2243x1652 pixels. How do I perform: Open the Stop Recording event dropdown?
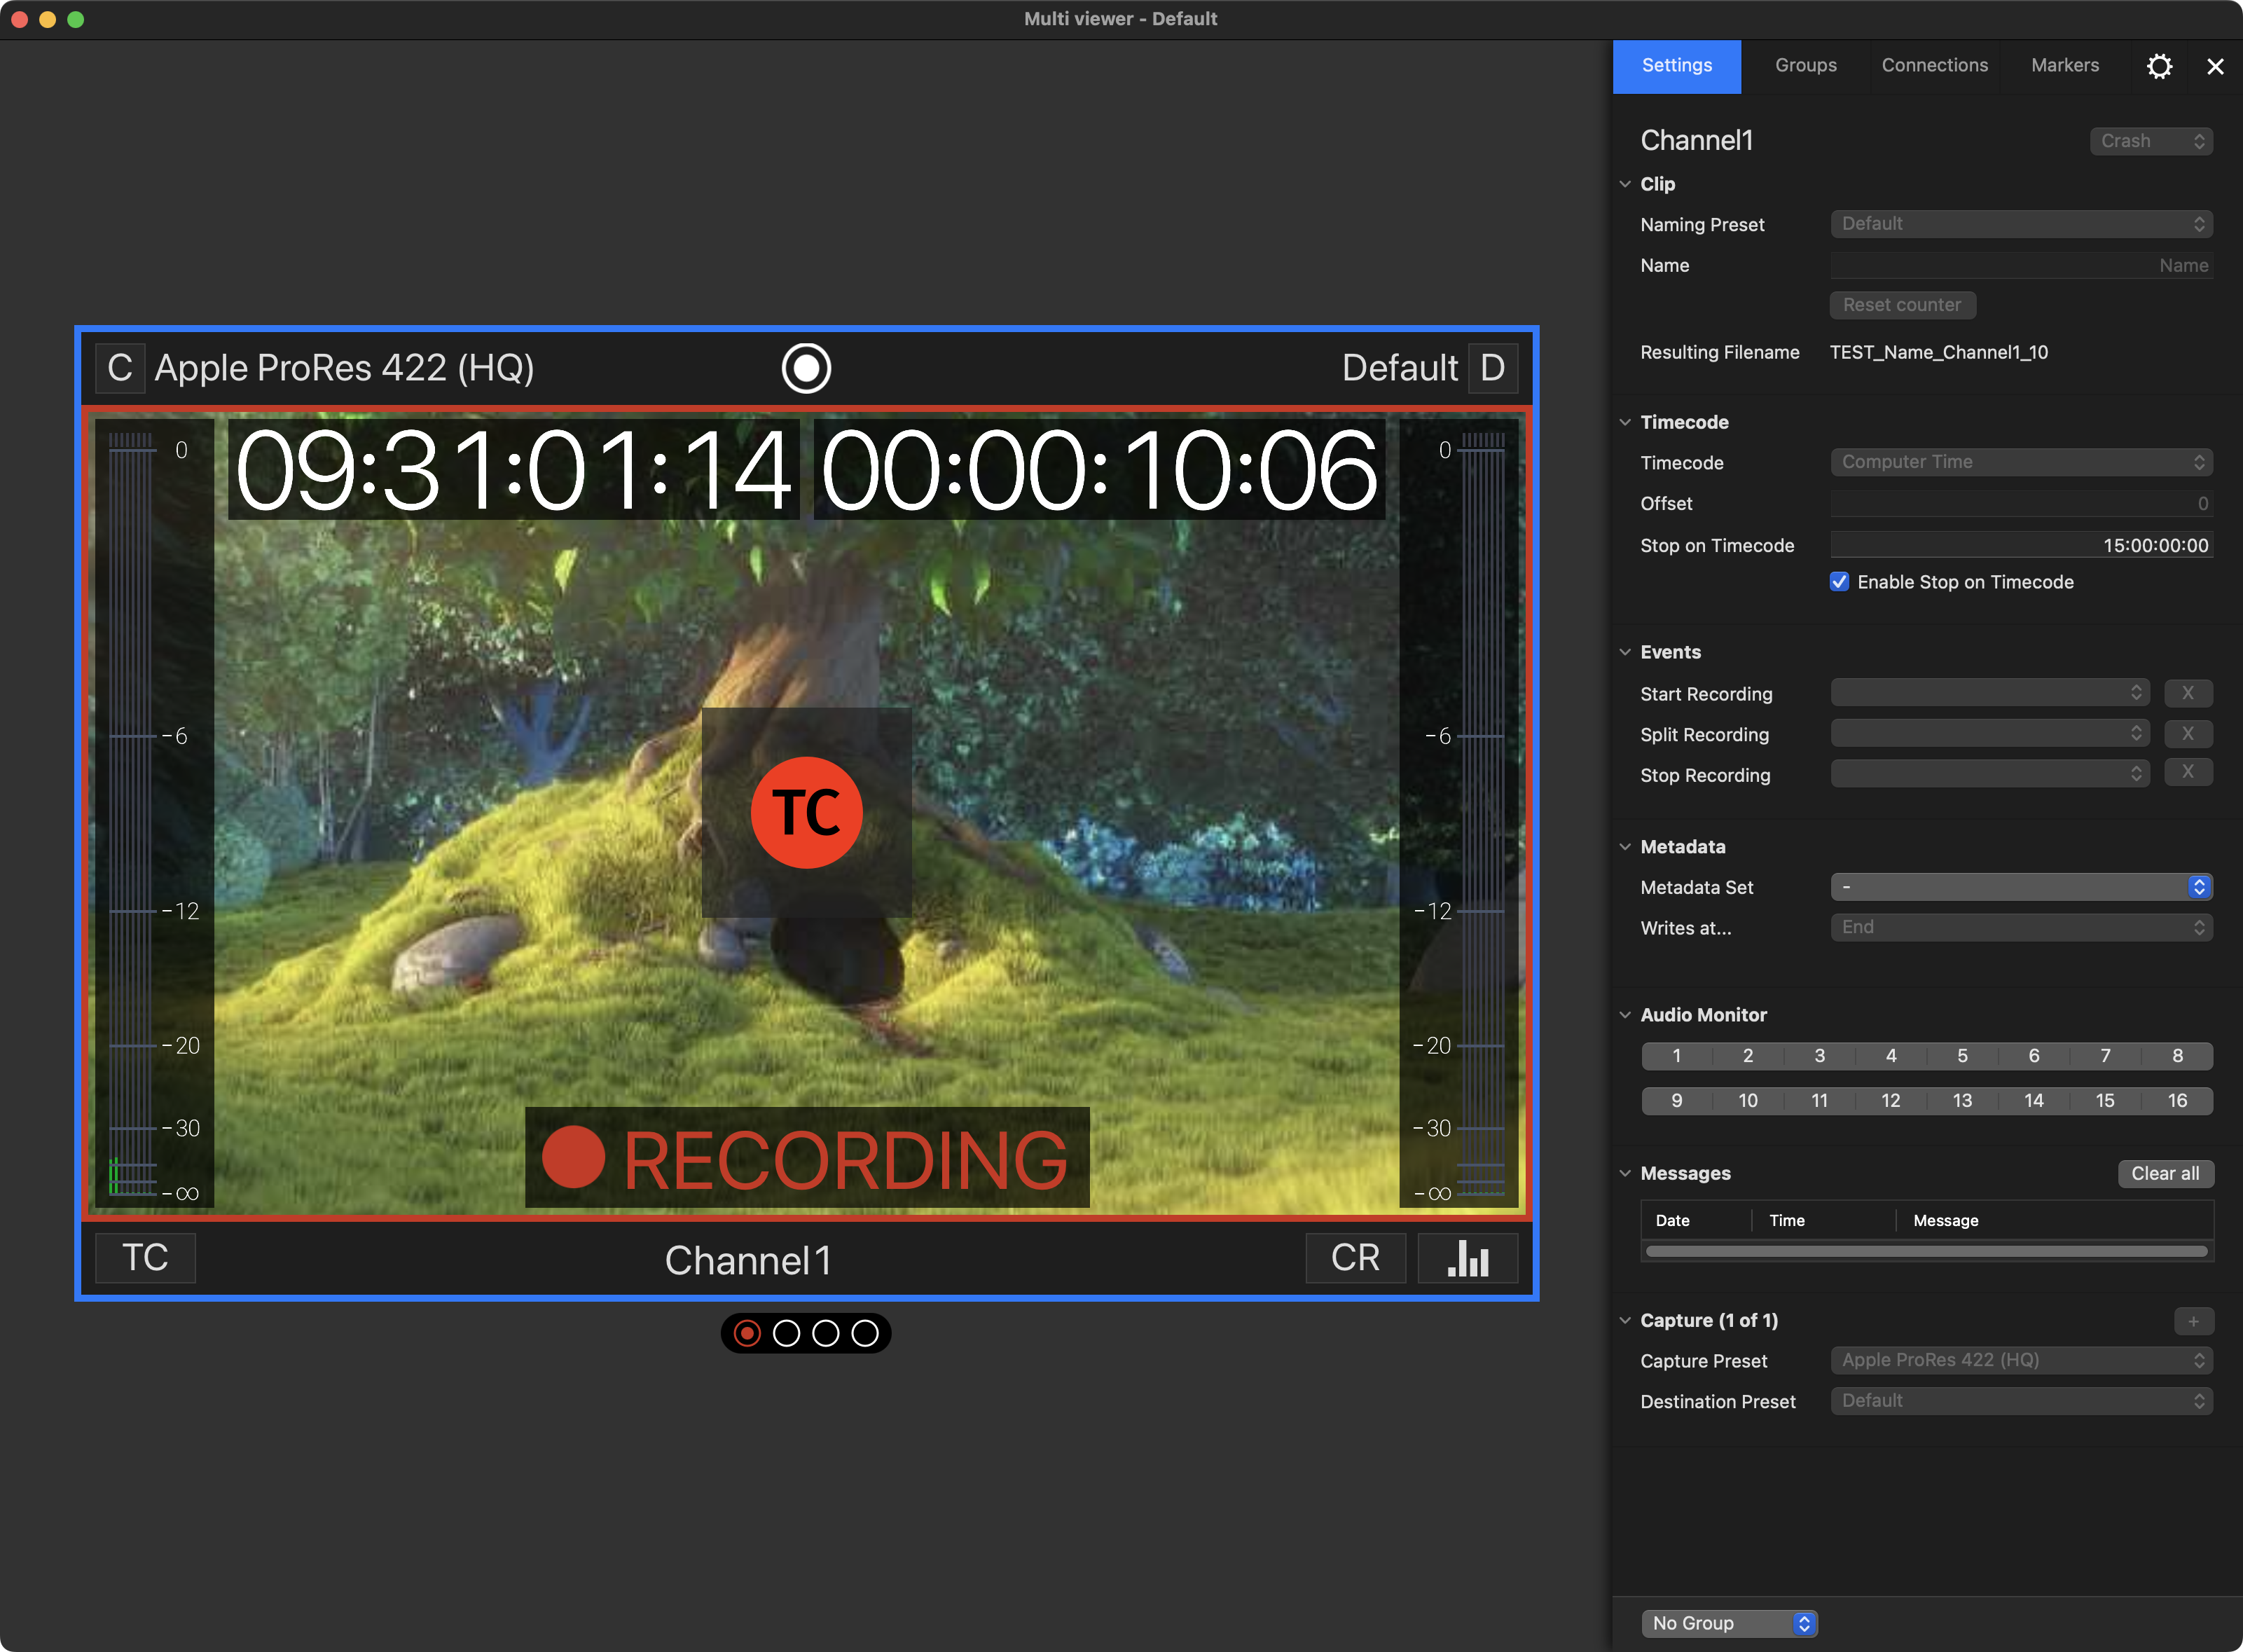1990,774
